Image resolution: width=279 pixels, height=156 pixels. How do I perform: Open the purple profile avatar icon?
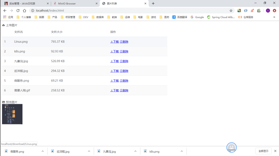pos(268,11)
